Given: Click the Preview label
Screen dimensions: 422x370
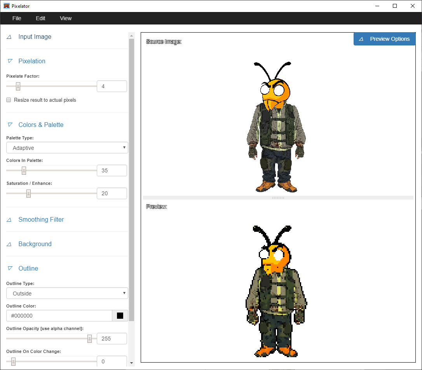Looking at the screenshot, I should coord(156,207).
